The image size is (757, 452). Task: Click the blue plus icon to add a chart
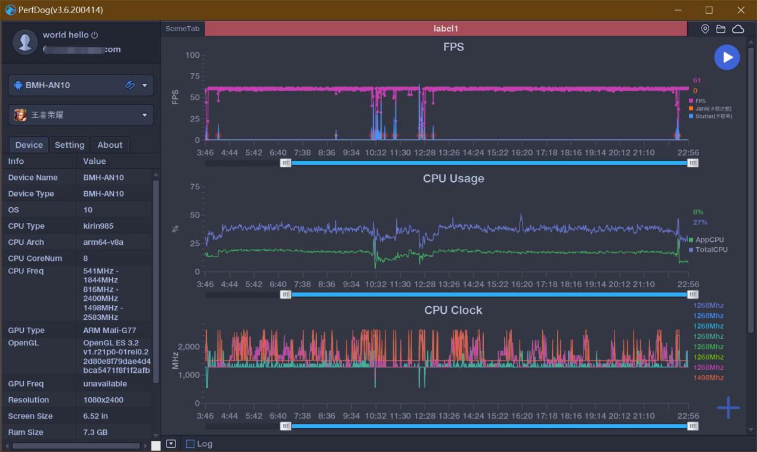pos(728,408)
